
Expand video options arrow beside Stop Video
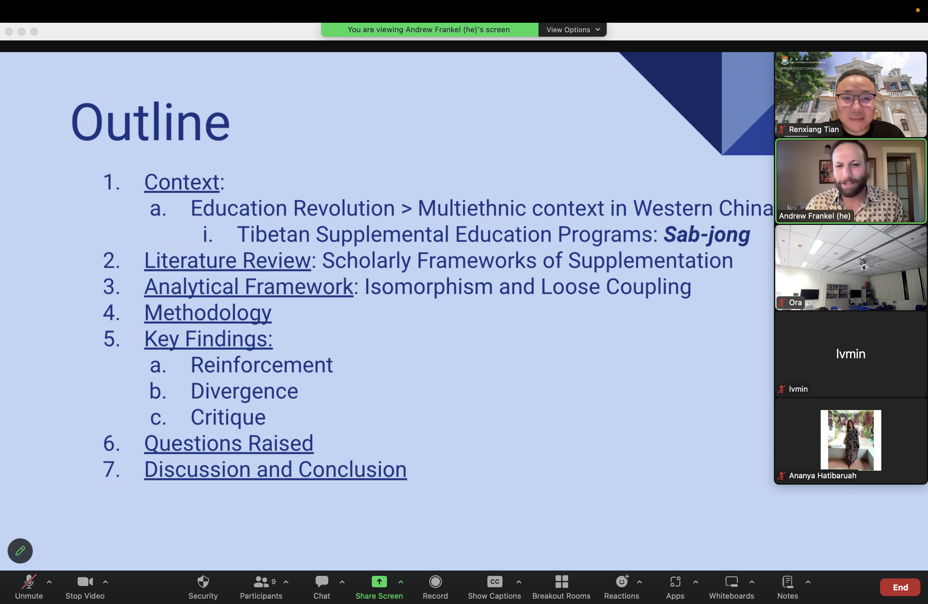coord(105,582)
